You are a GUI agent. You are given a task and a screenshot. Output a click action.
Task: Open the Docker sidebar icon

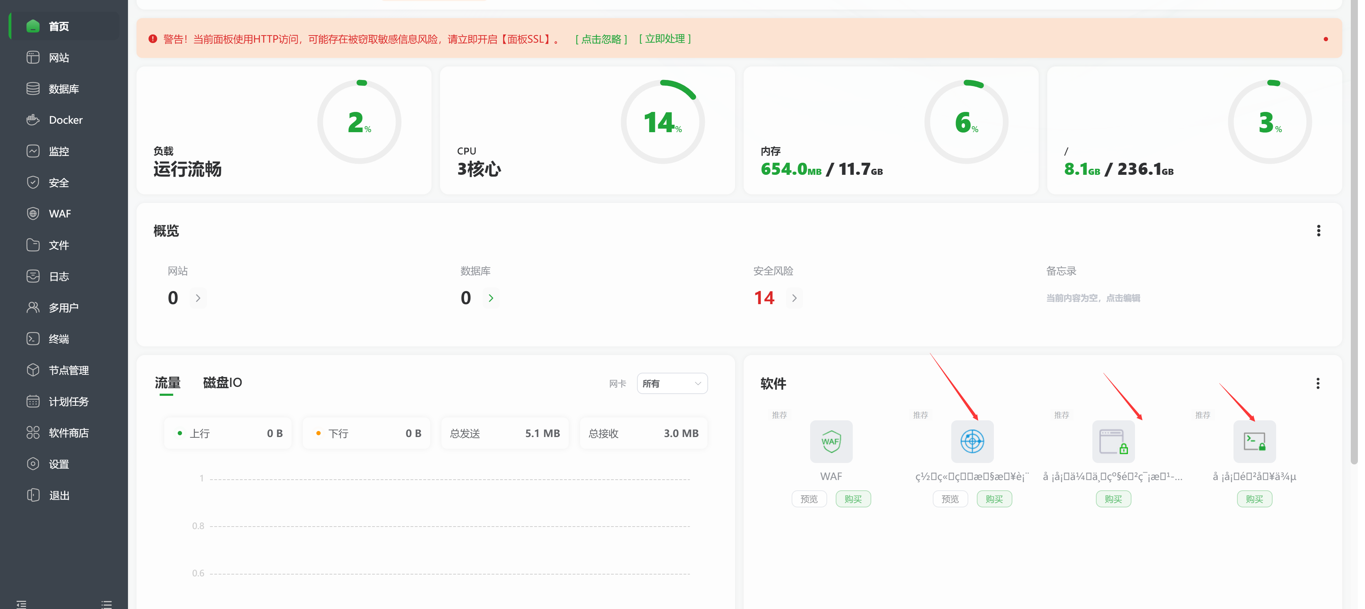click(33, 120)
